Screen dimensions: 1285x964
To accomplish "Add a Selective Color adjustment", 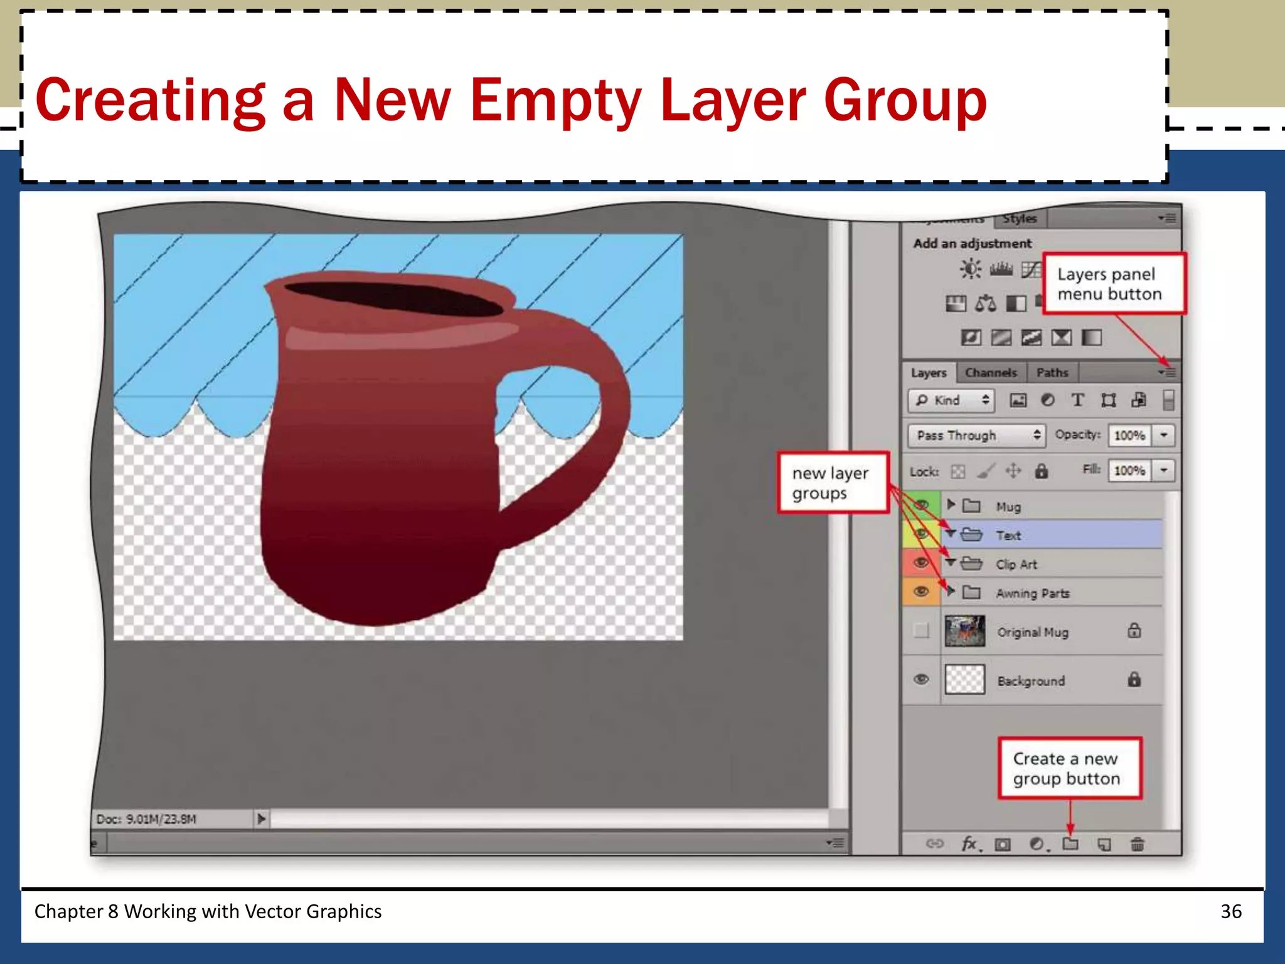I will 1062,338.
